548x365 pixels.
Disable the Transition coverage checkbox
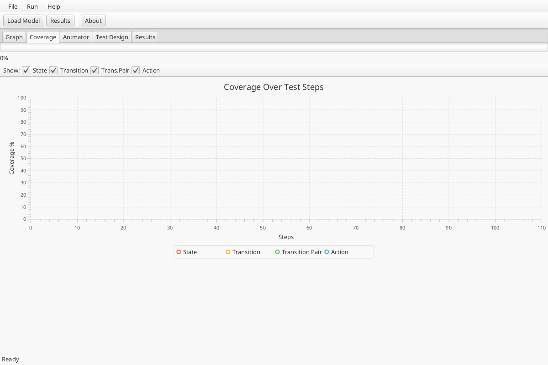53,70
